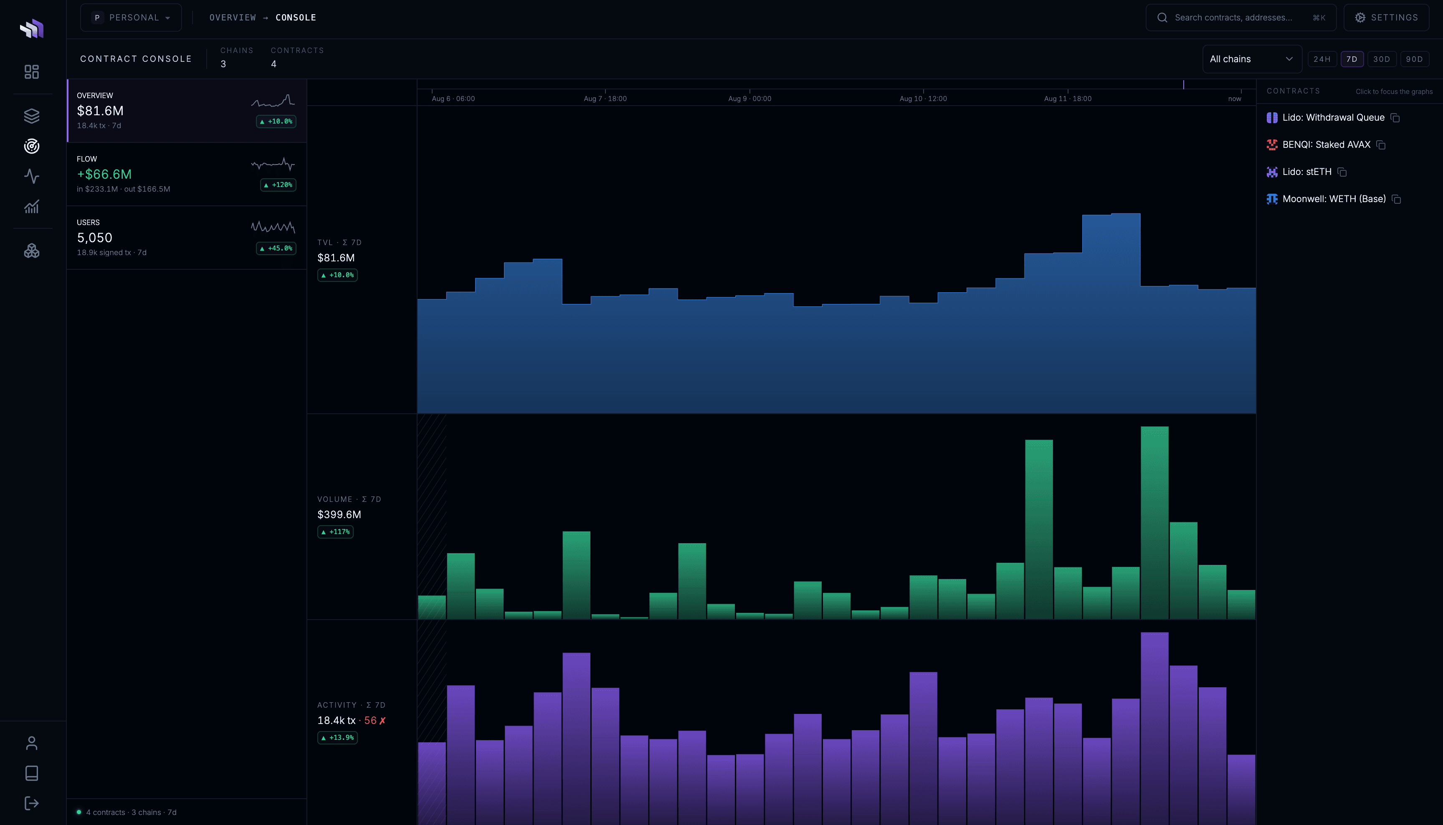
Task: Switch to the Flow +$66.6M card
Action: click(x=187, y=174)
